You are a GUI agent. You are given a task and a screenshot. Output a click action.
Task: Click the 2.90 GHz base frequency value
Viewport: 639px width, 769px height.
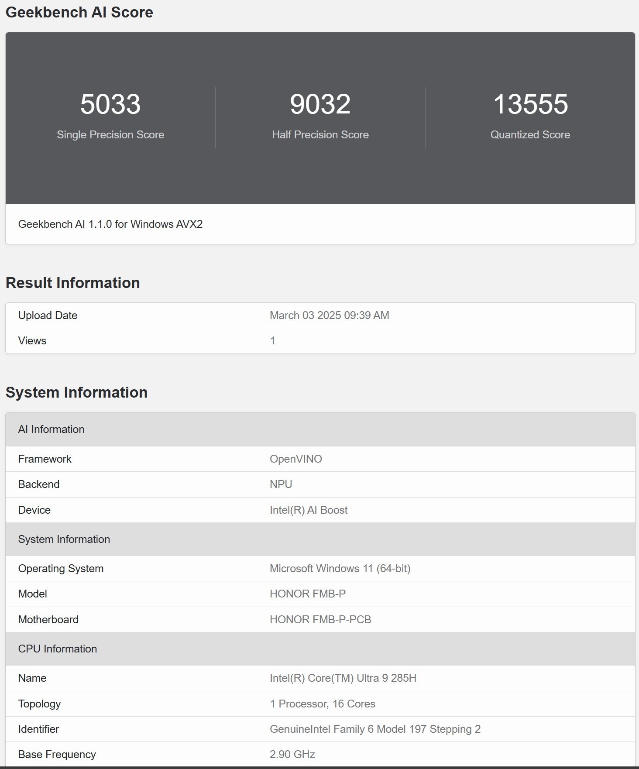292,755
